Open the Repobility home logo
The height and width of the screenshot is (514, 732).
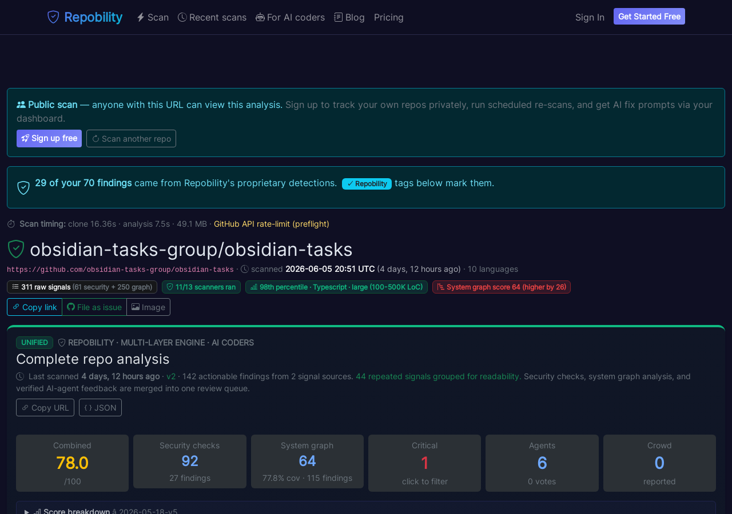[x=85, y=17]
